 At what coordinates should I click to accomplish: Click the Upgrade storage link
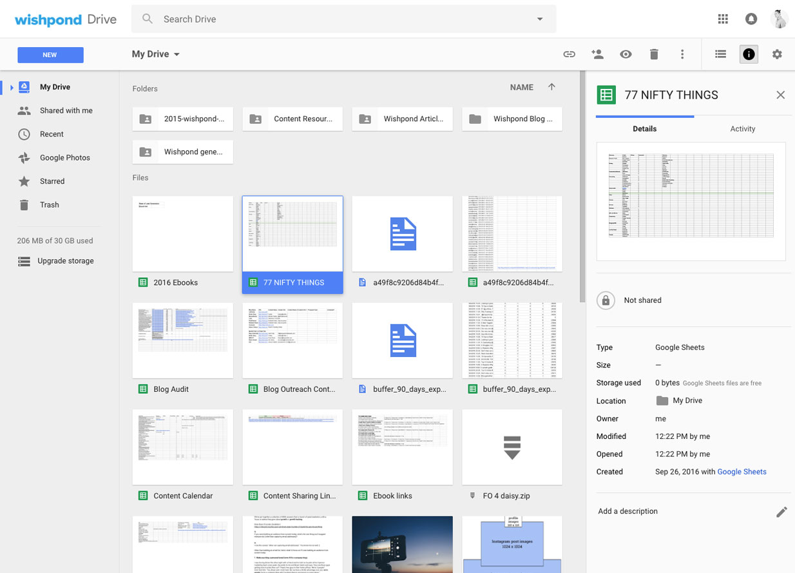(x=66, y=261)
